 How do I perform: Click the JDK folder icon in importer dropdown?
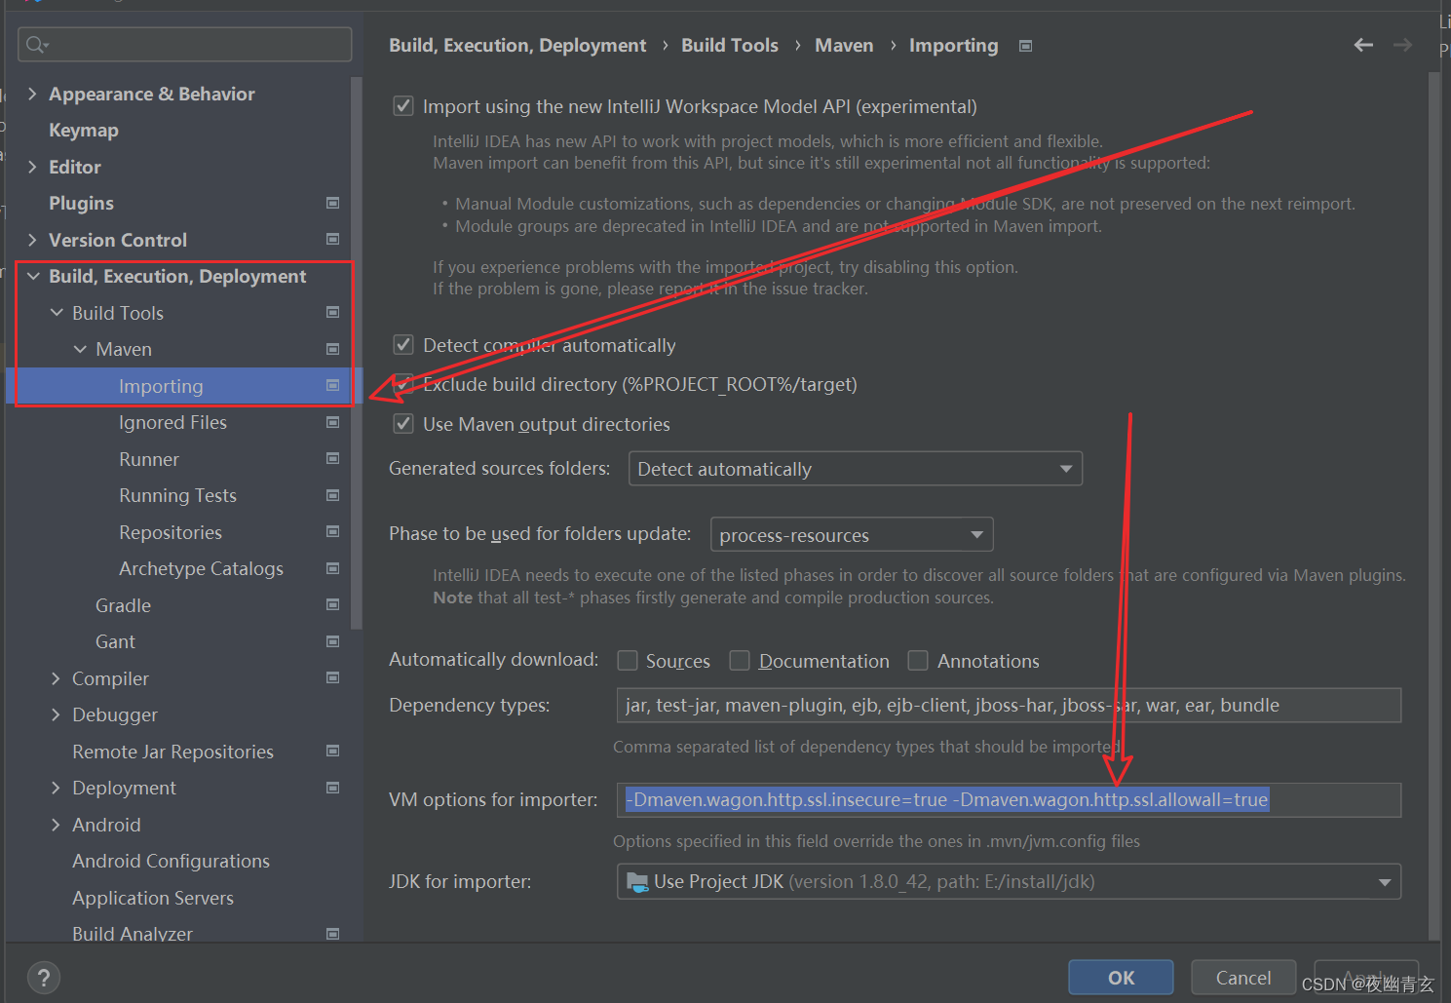tap(637, 882)
